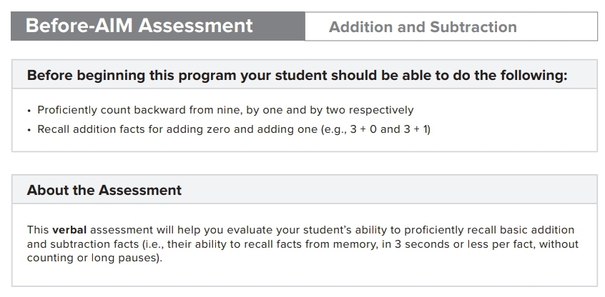Click the bullet point before 'Recall addition'
The width and height of the screenshot is (605, 297).
click(x=29, y=130)
